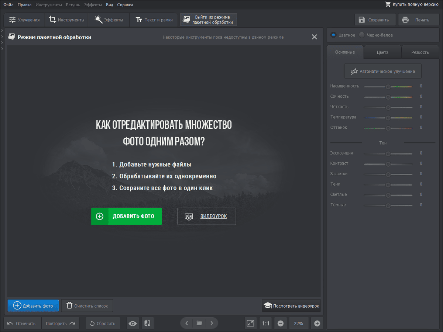Click the zoom out minus icon

[281, 324]
